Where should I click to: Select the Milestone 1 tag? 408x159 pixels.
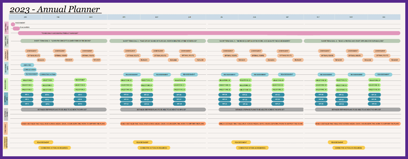(x=27, y=80)
